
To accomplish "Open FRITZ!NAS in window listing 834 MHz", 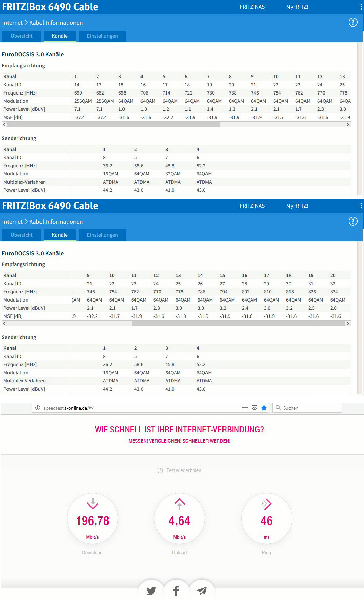I will pos(252,206).
